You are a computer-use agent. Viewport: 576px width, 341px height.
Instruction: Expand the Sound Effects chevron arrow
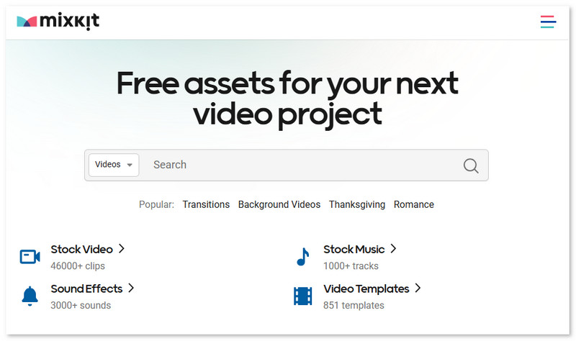pos(131,288)
